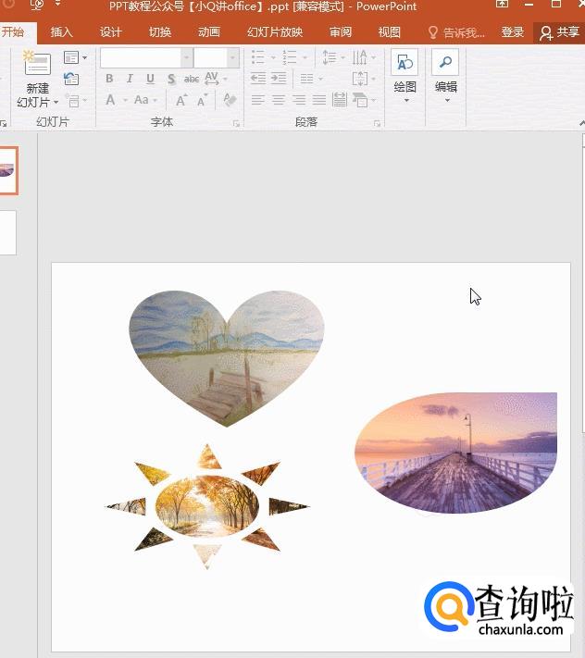Select the second slide thumbnail

coord(7,232)
